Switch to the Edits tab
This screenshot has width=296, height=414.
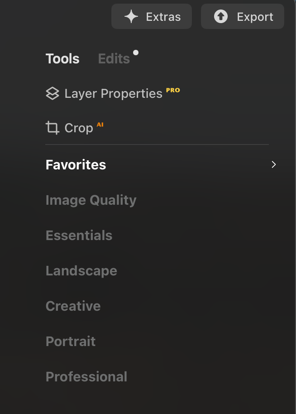[114, 59]
